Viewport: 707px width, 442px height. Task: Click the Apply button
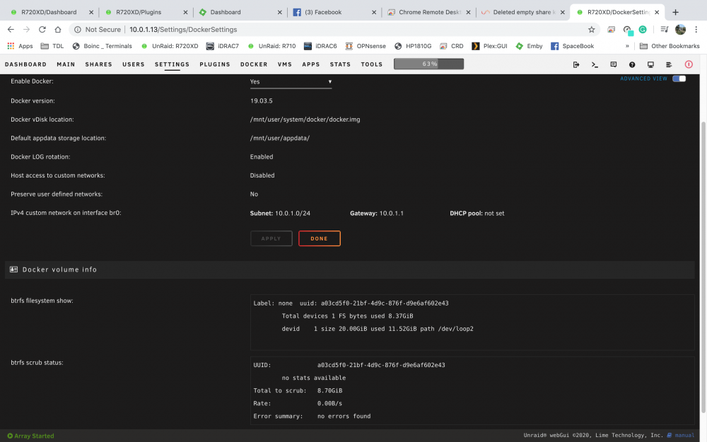click(x=271, y=238)
